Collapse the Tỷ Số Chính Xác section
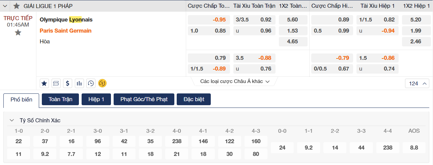 tap(12, 120)
